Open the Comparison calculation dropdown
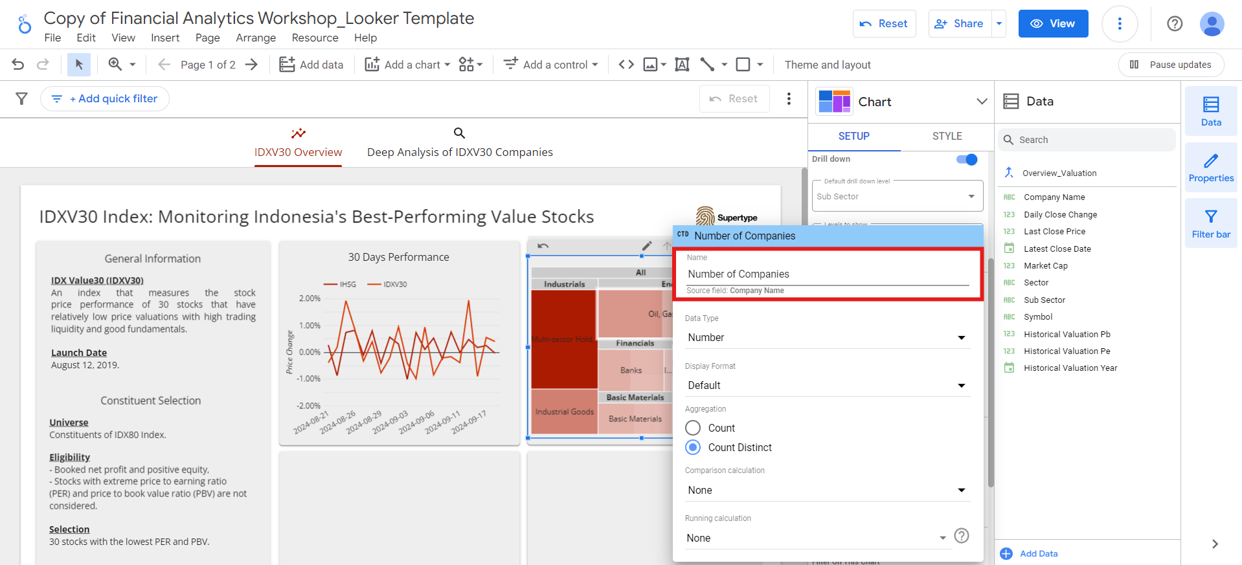The width and height of the screenshot is (1242, 565). 827,490
